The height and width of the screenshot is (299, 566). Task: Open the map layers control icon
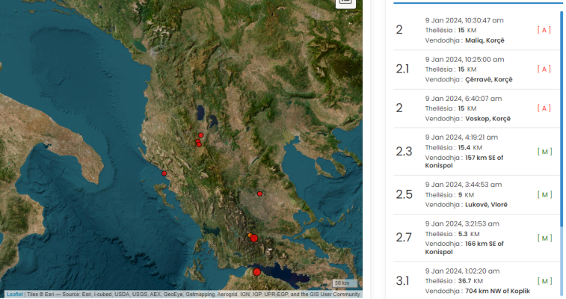click(x=345, y=1)
